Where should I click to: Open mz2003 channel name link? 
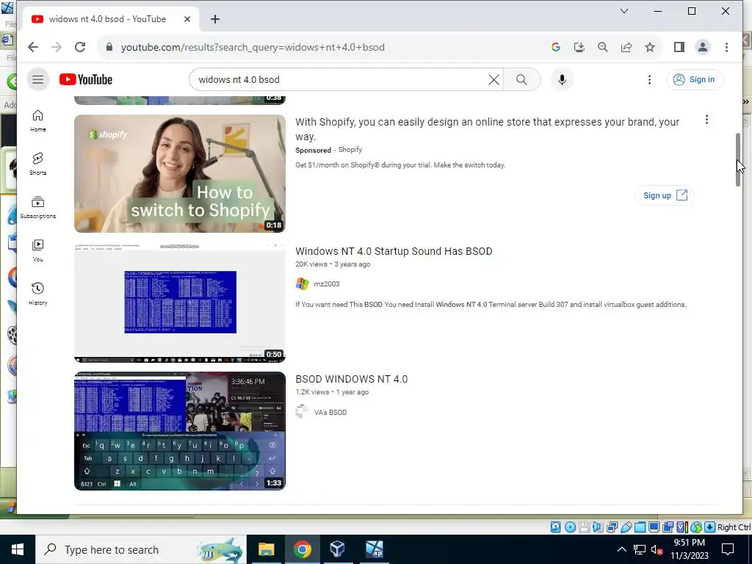click(327, 284)
